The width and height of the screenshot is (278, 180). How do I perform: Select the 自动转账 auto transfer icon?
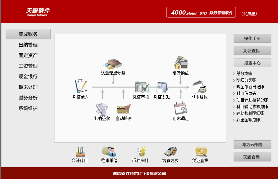[124, 109]
